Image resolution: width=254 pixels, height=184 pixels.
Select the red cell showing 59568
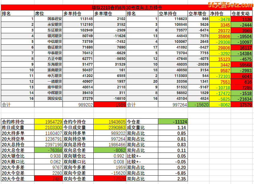pos(242,64)
